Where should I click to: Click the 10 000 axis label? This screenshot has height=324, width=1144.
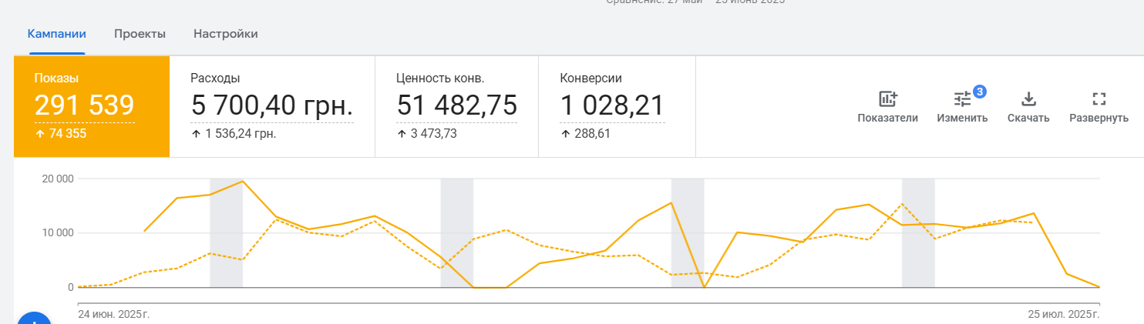click(x=57, y=233)
